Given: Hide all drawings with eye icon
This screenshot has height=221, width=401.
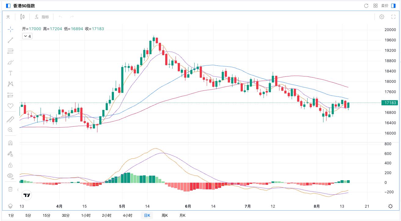Looking at the screenshot, I should point(10,176).
